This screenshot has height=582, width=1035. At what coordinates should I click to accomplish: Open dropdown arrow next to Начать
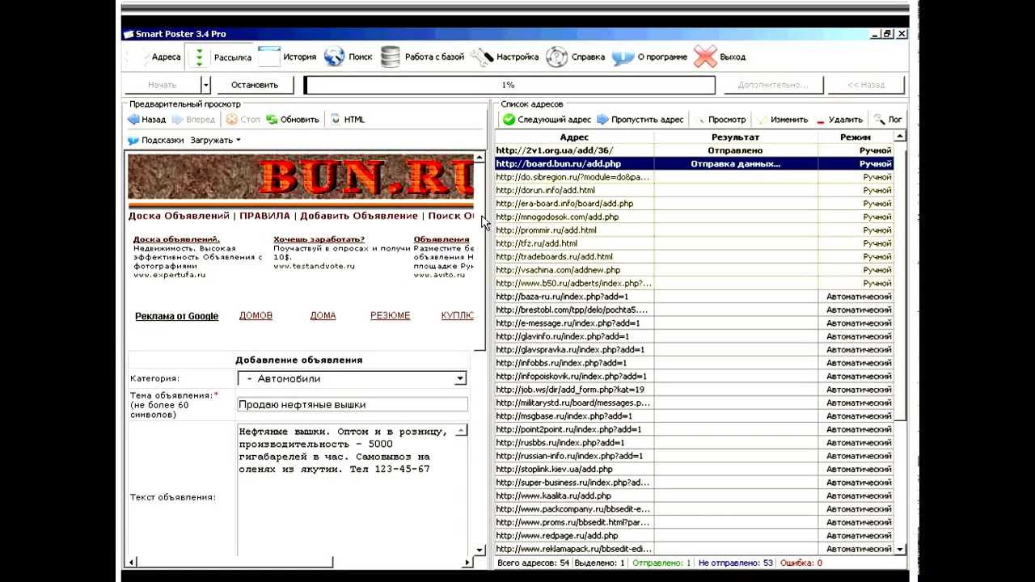tap(206, 85)
